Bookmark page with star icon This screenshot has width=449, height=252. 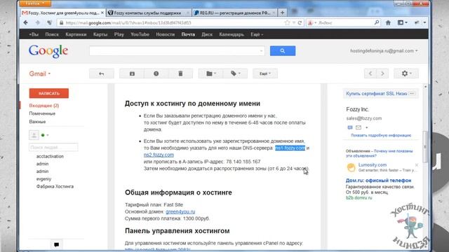coord(287,22)
